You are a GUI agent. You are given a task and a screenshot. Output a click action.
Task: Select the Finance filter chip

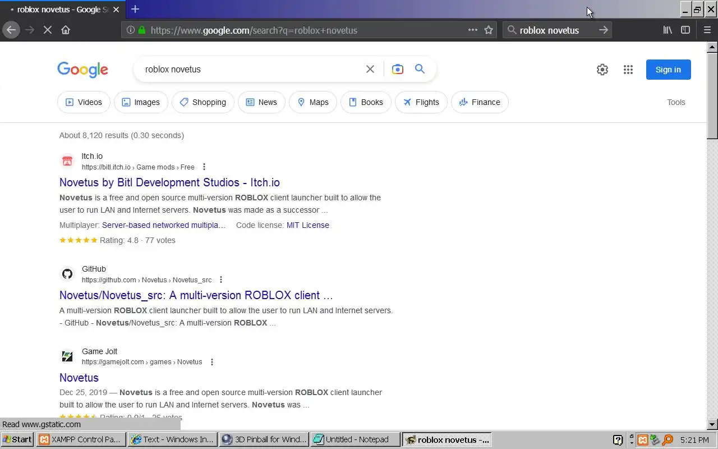(x=480, y=102)
